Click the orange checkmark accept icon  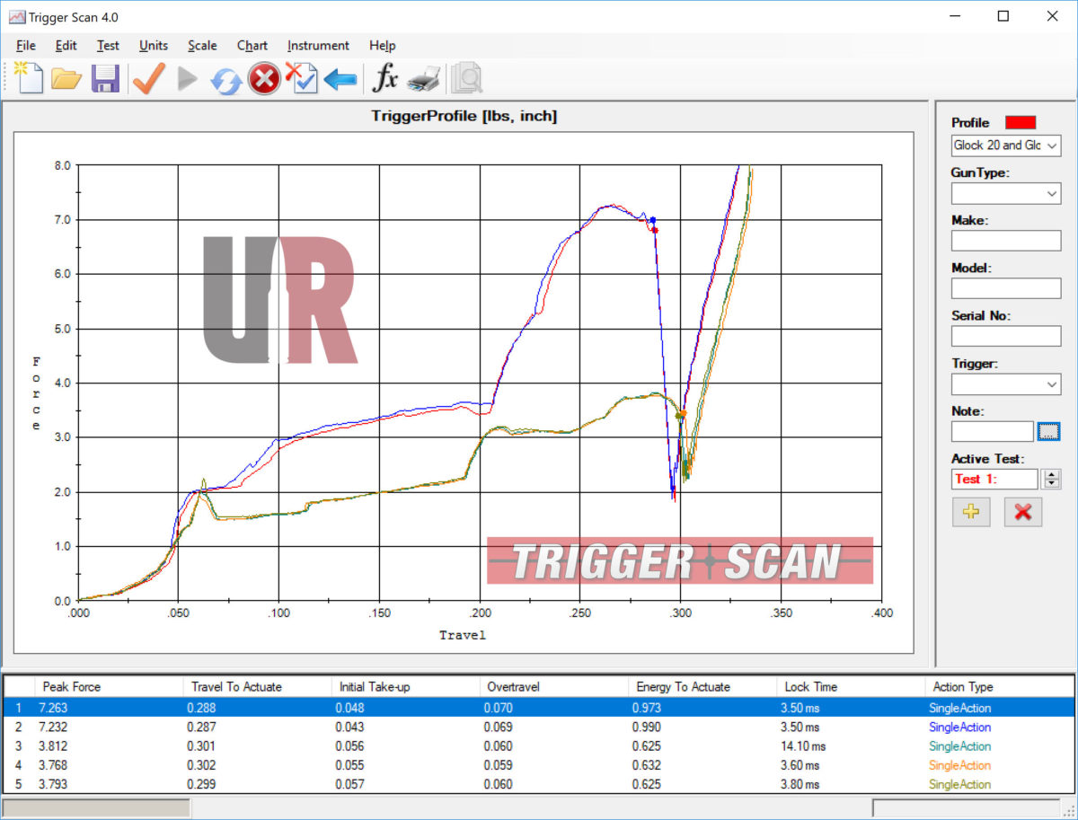(x=147, y=79)
